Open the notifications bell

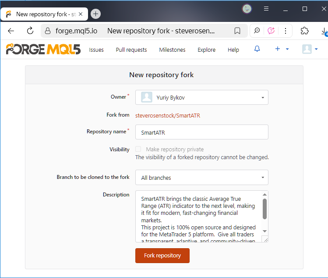click(257, 49)
